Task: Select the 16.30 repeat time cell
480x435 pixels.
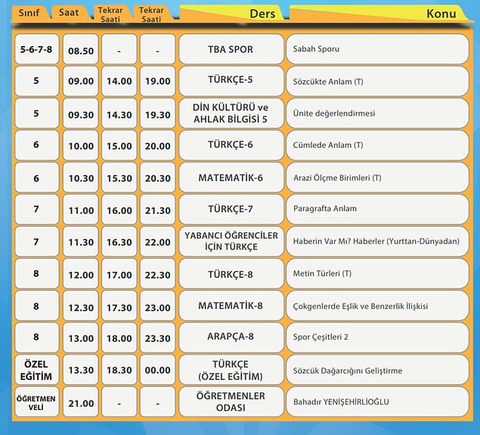Action: 119,242
